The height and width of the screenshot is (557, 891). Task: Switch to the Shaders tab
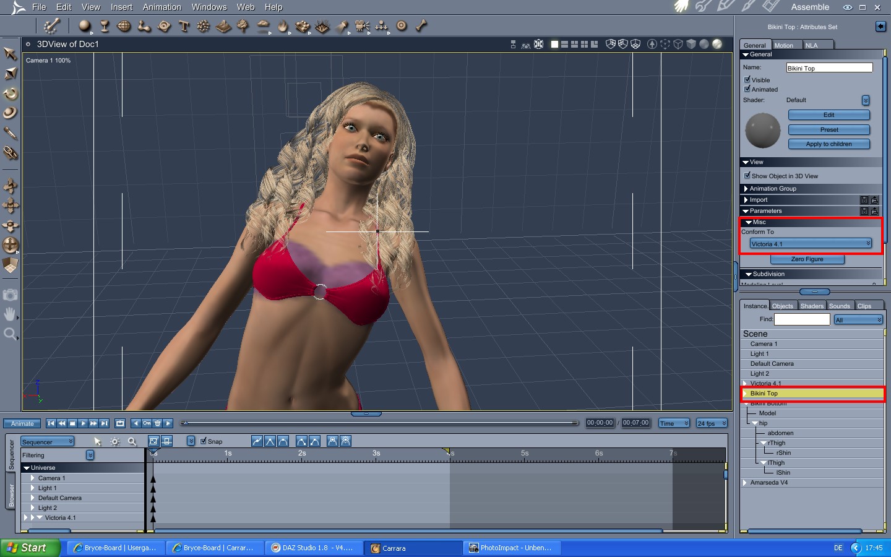(x=811, y=306)
